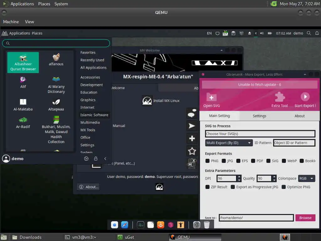Launch Al Ma'any Dictionary
This screenshot has width=321, height=241.
56,85
